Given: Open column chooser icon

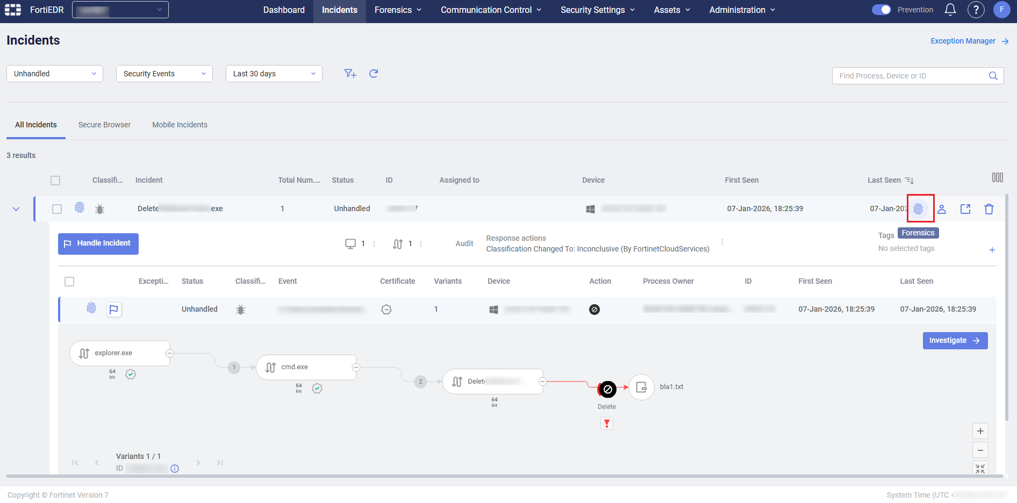Looking at the screenshot, I should coord(997,178).
